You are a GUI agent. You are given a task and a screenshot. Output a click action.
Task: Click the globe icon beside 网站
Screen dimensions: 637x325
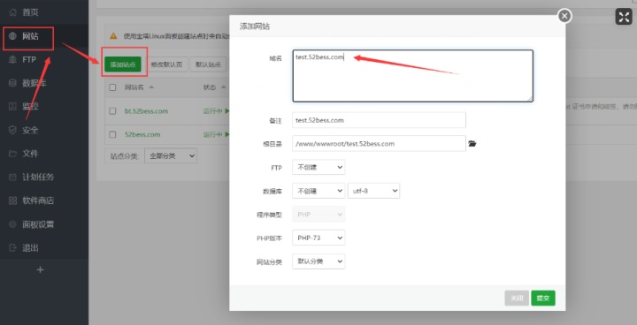(13, 36)
